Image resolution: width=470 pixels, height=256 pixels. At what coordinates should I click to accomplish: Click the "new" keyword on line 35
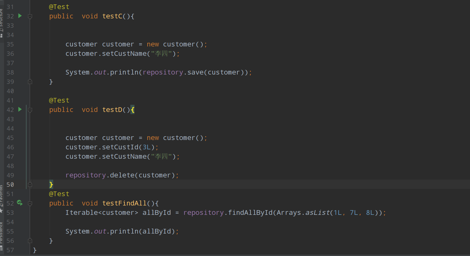153,44
